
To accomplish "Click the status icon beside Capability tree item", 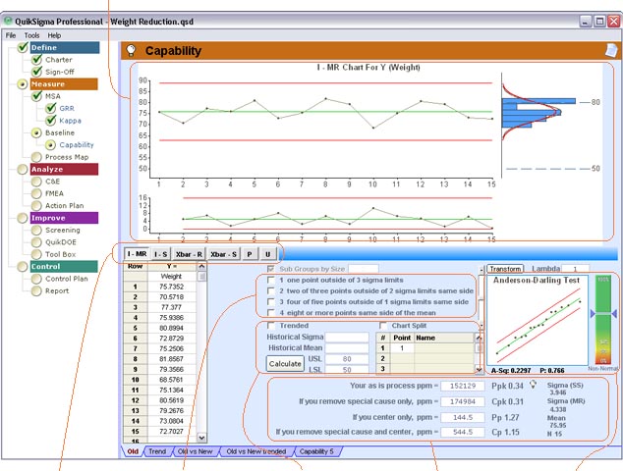I will click(x=50, y=145).
